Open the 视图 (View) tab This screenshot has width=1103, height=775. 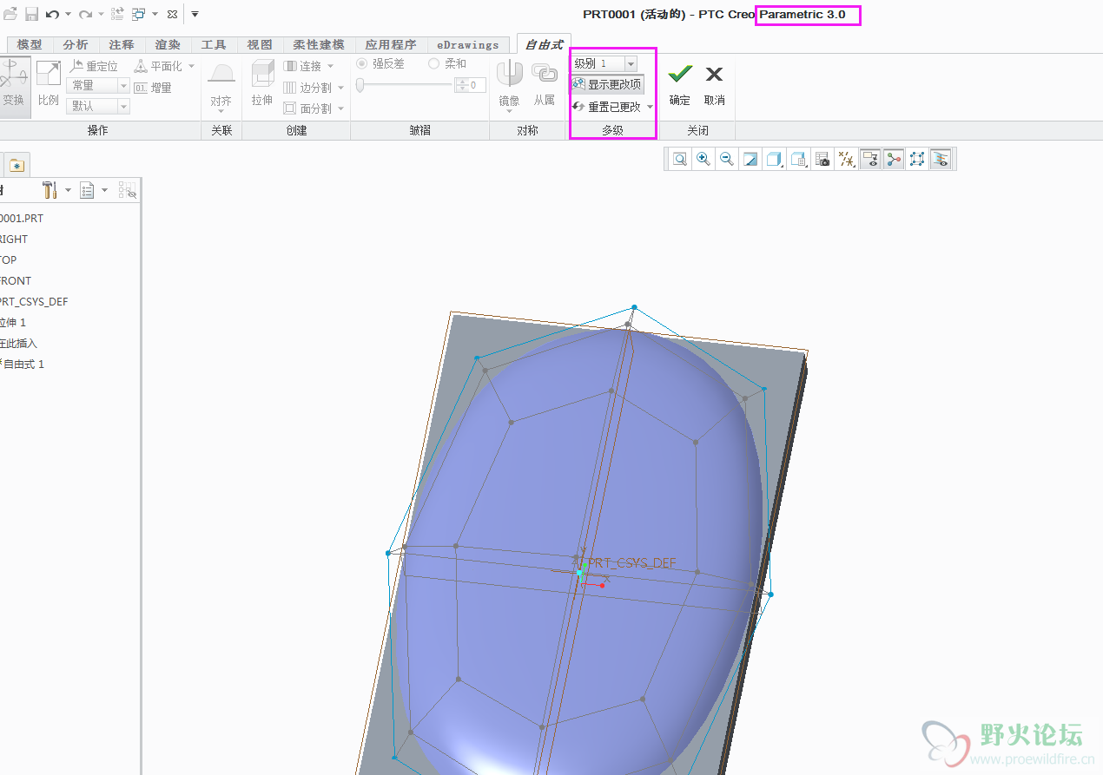(260, 44)
